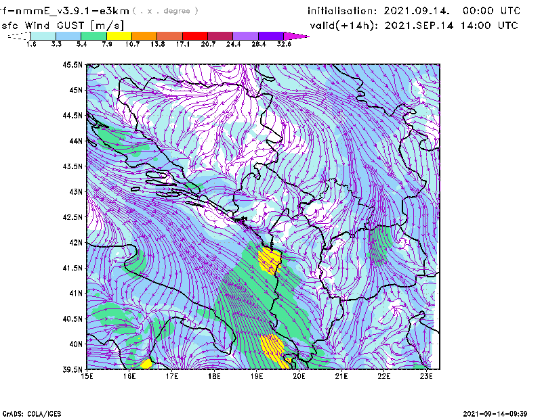The height and width of the screenshot is (418, 542).
Task: Pick the bright red legend swatch after 17.1
Action: 195,36
